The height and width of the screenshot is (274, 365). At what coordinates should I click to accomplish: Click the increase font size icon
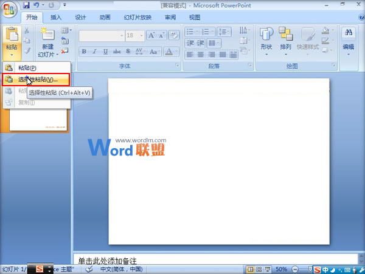(x=151, y=36)
